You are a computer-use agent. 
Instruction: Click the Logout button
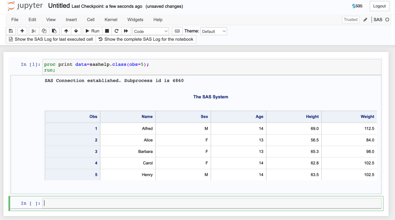point(379,6)
